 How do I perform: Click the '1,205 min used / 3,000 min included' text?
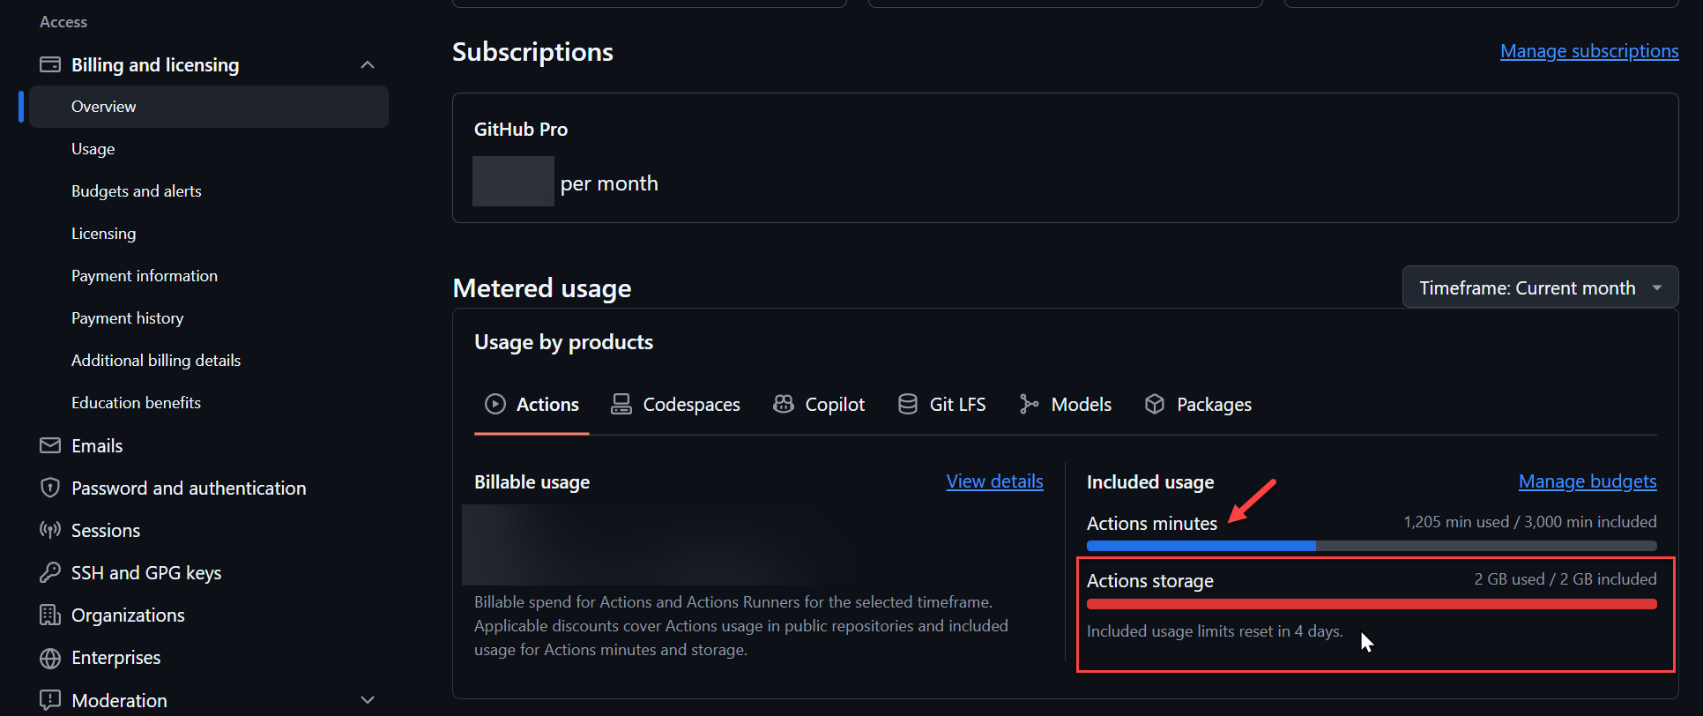(1530, 522)
